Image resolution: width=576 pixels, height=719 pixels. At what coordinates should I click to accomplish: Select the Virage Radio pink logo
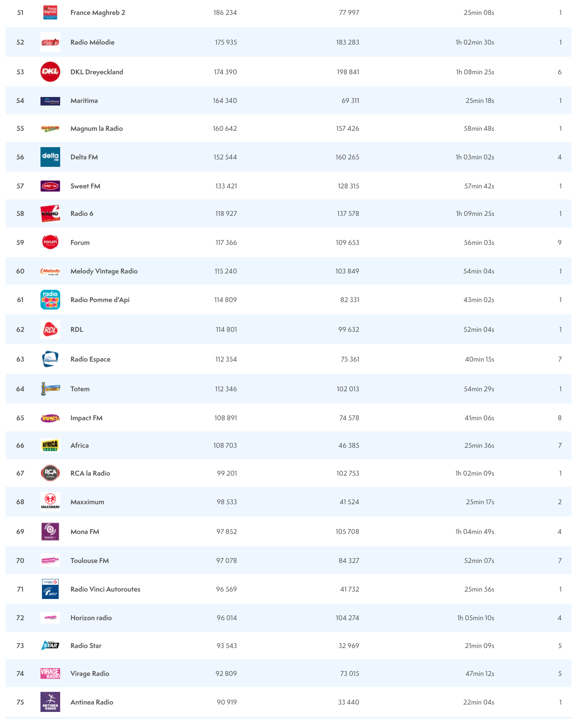(50, 673)
